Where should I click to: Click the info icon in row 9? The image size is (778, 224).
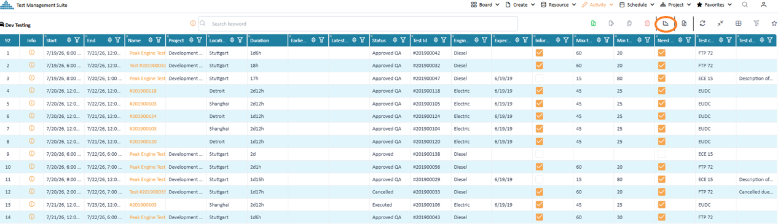[x=31, y=154]
